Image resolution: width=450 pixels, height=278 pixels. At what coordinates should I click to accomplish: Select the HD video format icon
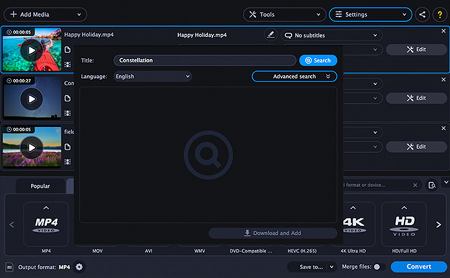point(404,224)
